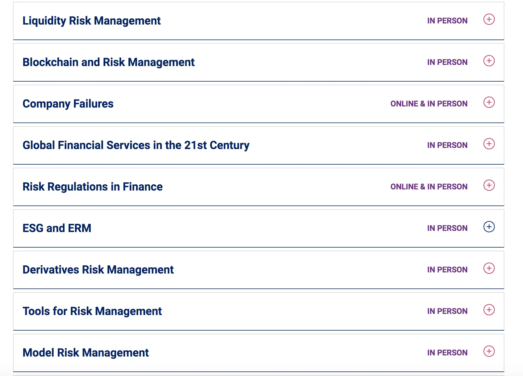This screenshot has height=376, width=523.
Task: Expand Risk Regulations in Finance plus icon
Action: 489,185
